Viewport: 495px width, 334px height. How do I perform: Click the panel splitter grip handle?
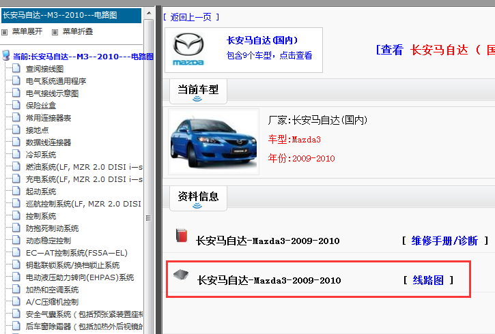coord(148,217)
